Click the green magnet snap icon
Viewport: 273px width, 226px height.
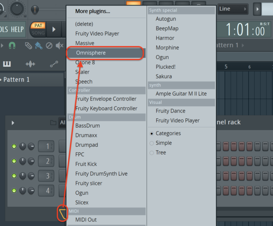12,45
